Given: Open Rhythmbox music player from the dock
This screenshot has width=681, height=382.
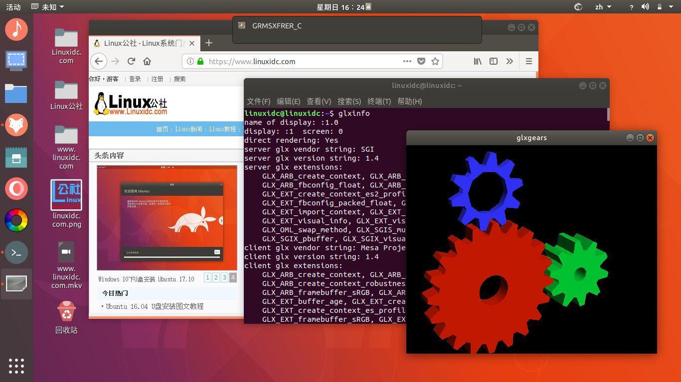Looking at the screenshot, I should coord(16,29).
